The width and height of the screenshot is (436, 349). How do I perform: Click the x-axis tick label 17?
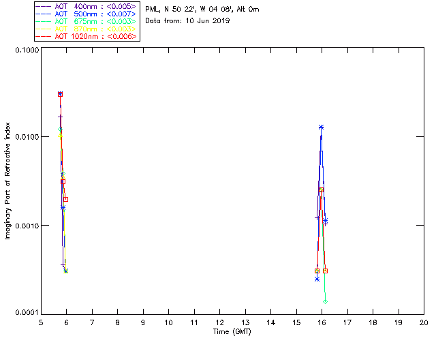click(347, 322)
